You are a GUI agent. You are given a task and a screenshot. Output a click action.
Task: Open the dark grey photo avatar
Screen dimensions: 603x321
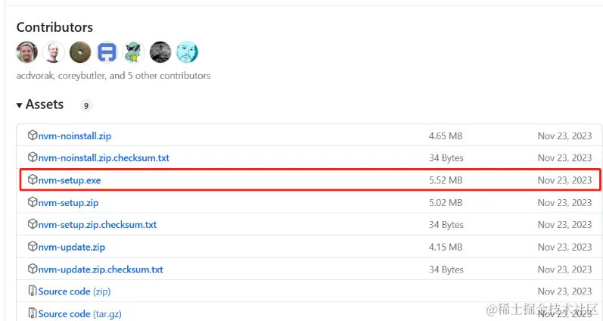pyautogui.click(x=160, y=52)
